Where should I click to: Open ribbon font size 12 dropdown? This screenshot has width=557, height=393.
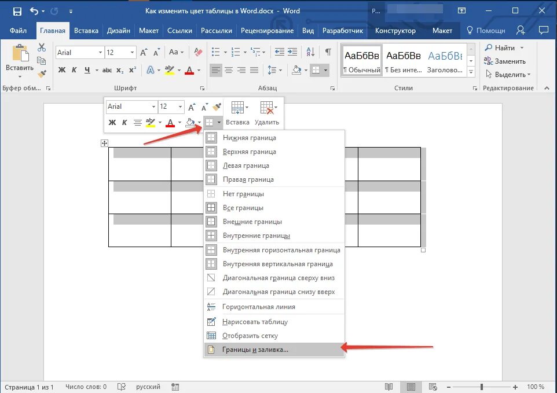(x=132, y=53)
